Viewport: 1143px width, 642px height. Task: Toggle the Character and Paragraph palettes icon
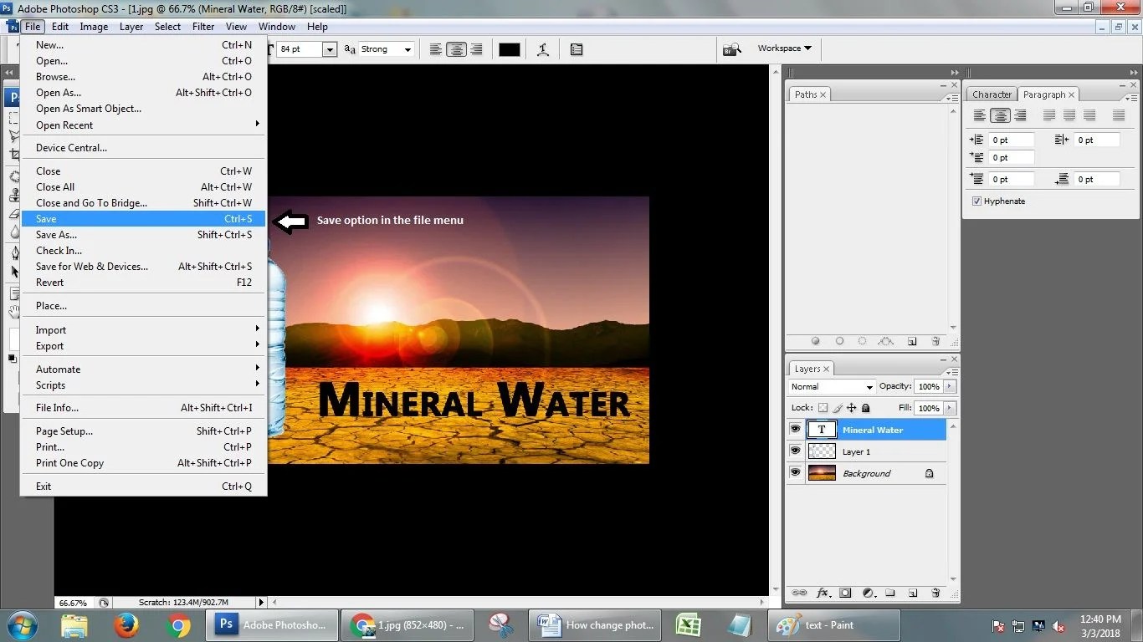[577, 49]
